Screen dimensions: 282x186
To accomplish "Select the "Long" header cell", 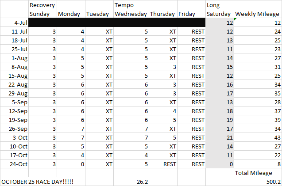I will pyautogui.click(x=220, y=5).
